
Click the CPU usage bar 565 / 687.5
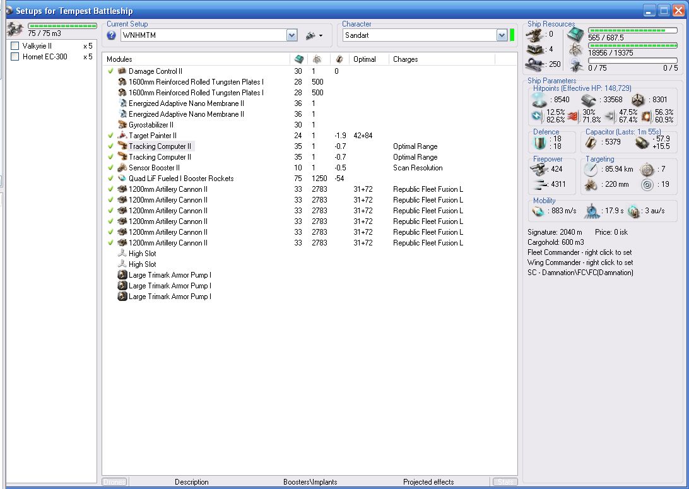pos(633,30)
